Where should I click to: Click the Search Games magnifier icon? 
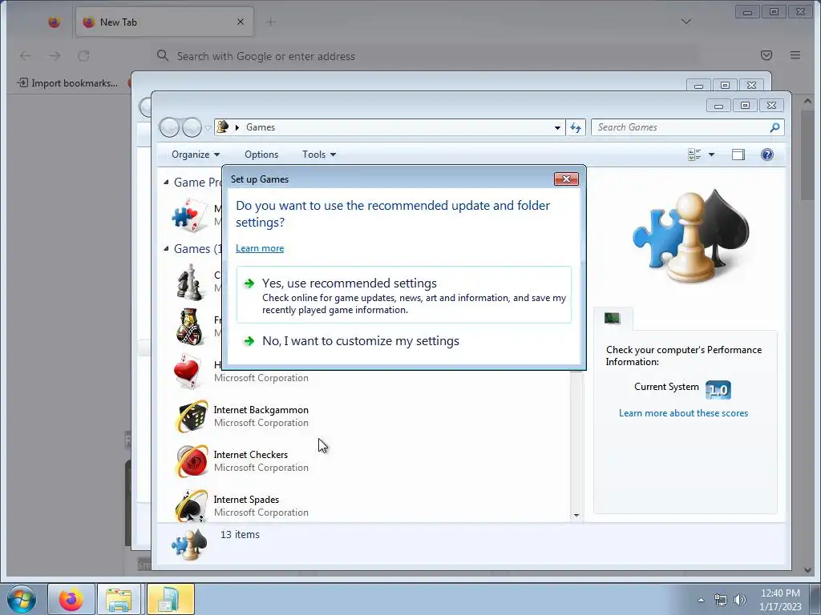(775, 127)
